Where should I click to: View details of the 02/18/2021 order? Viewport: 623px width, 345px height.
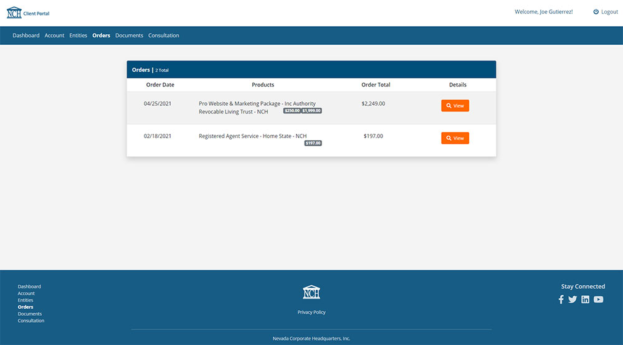pos(455,138)
